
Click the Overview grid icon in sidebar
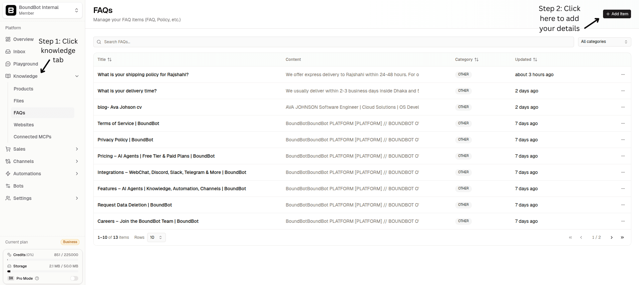pos(8,39)
